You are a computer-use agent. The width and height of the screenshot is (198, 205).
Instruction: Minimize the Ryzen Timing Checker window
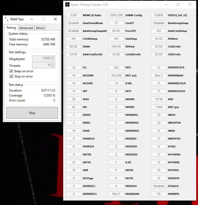click(x=166, y=5)
